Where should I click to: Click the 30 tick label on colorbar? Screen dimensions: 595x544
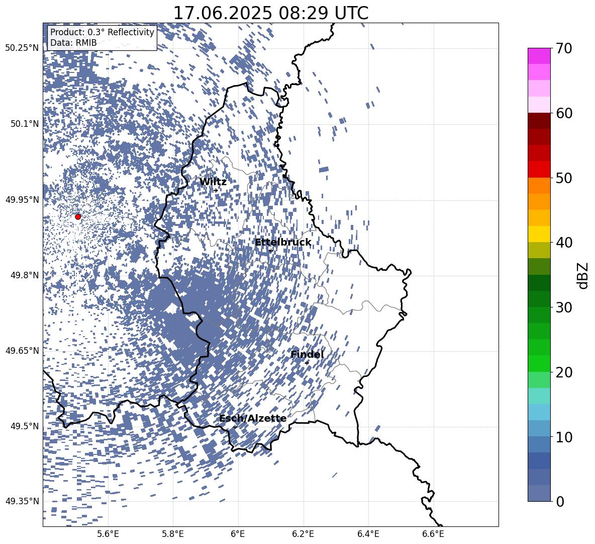564,307
